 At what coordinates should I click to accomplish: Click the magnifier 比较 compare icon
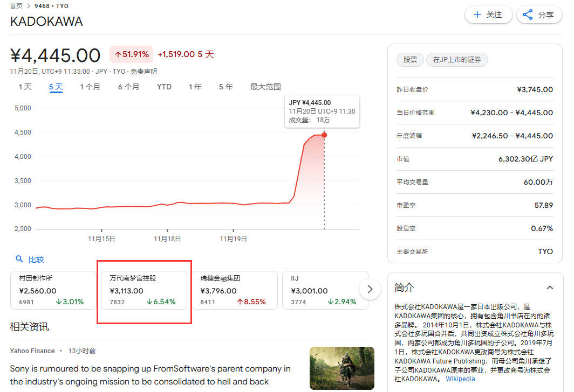[19, 259]
